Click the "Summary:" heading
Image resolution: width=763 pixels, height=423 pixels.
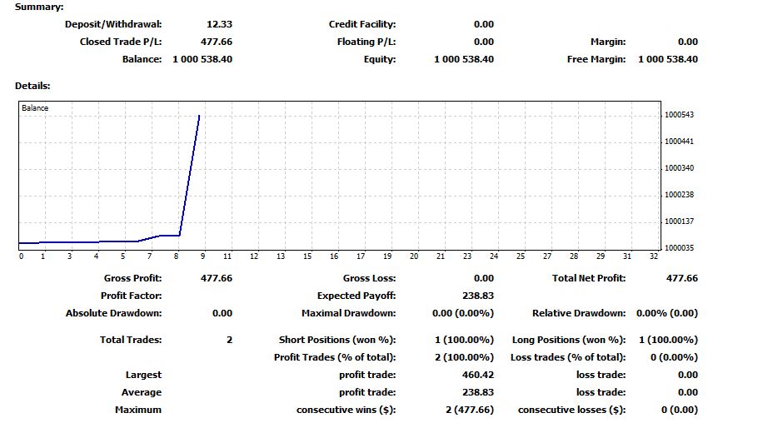[39, 7]
